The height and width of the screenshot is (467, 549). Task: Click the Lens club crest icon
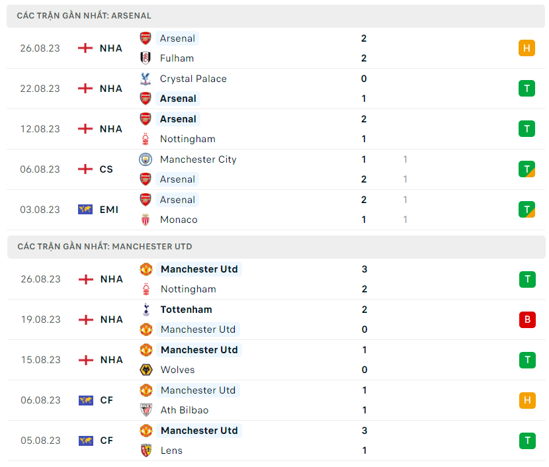[x=146, y=450]
